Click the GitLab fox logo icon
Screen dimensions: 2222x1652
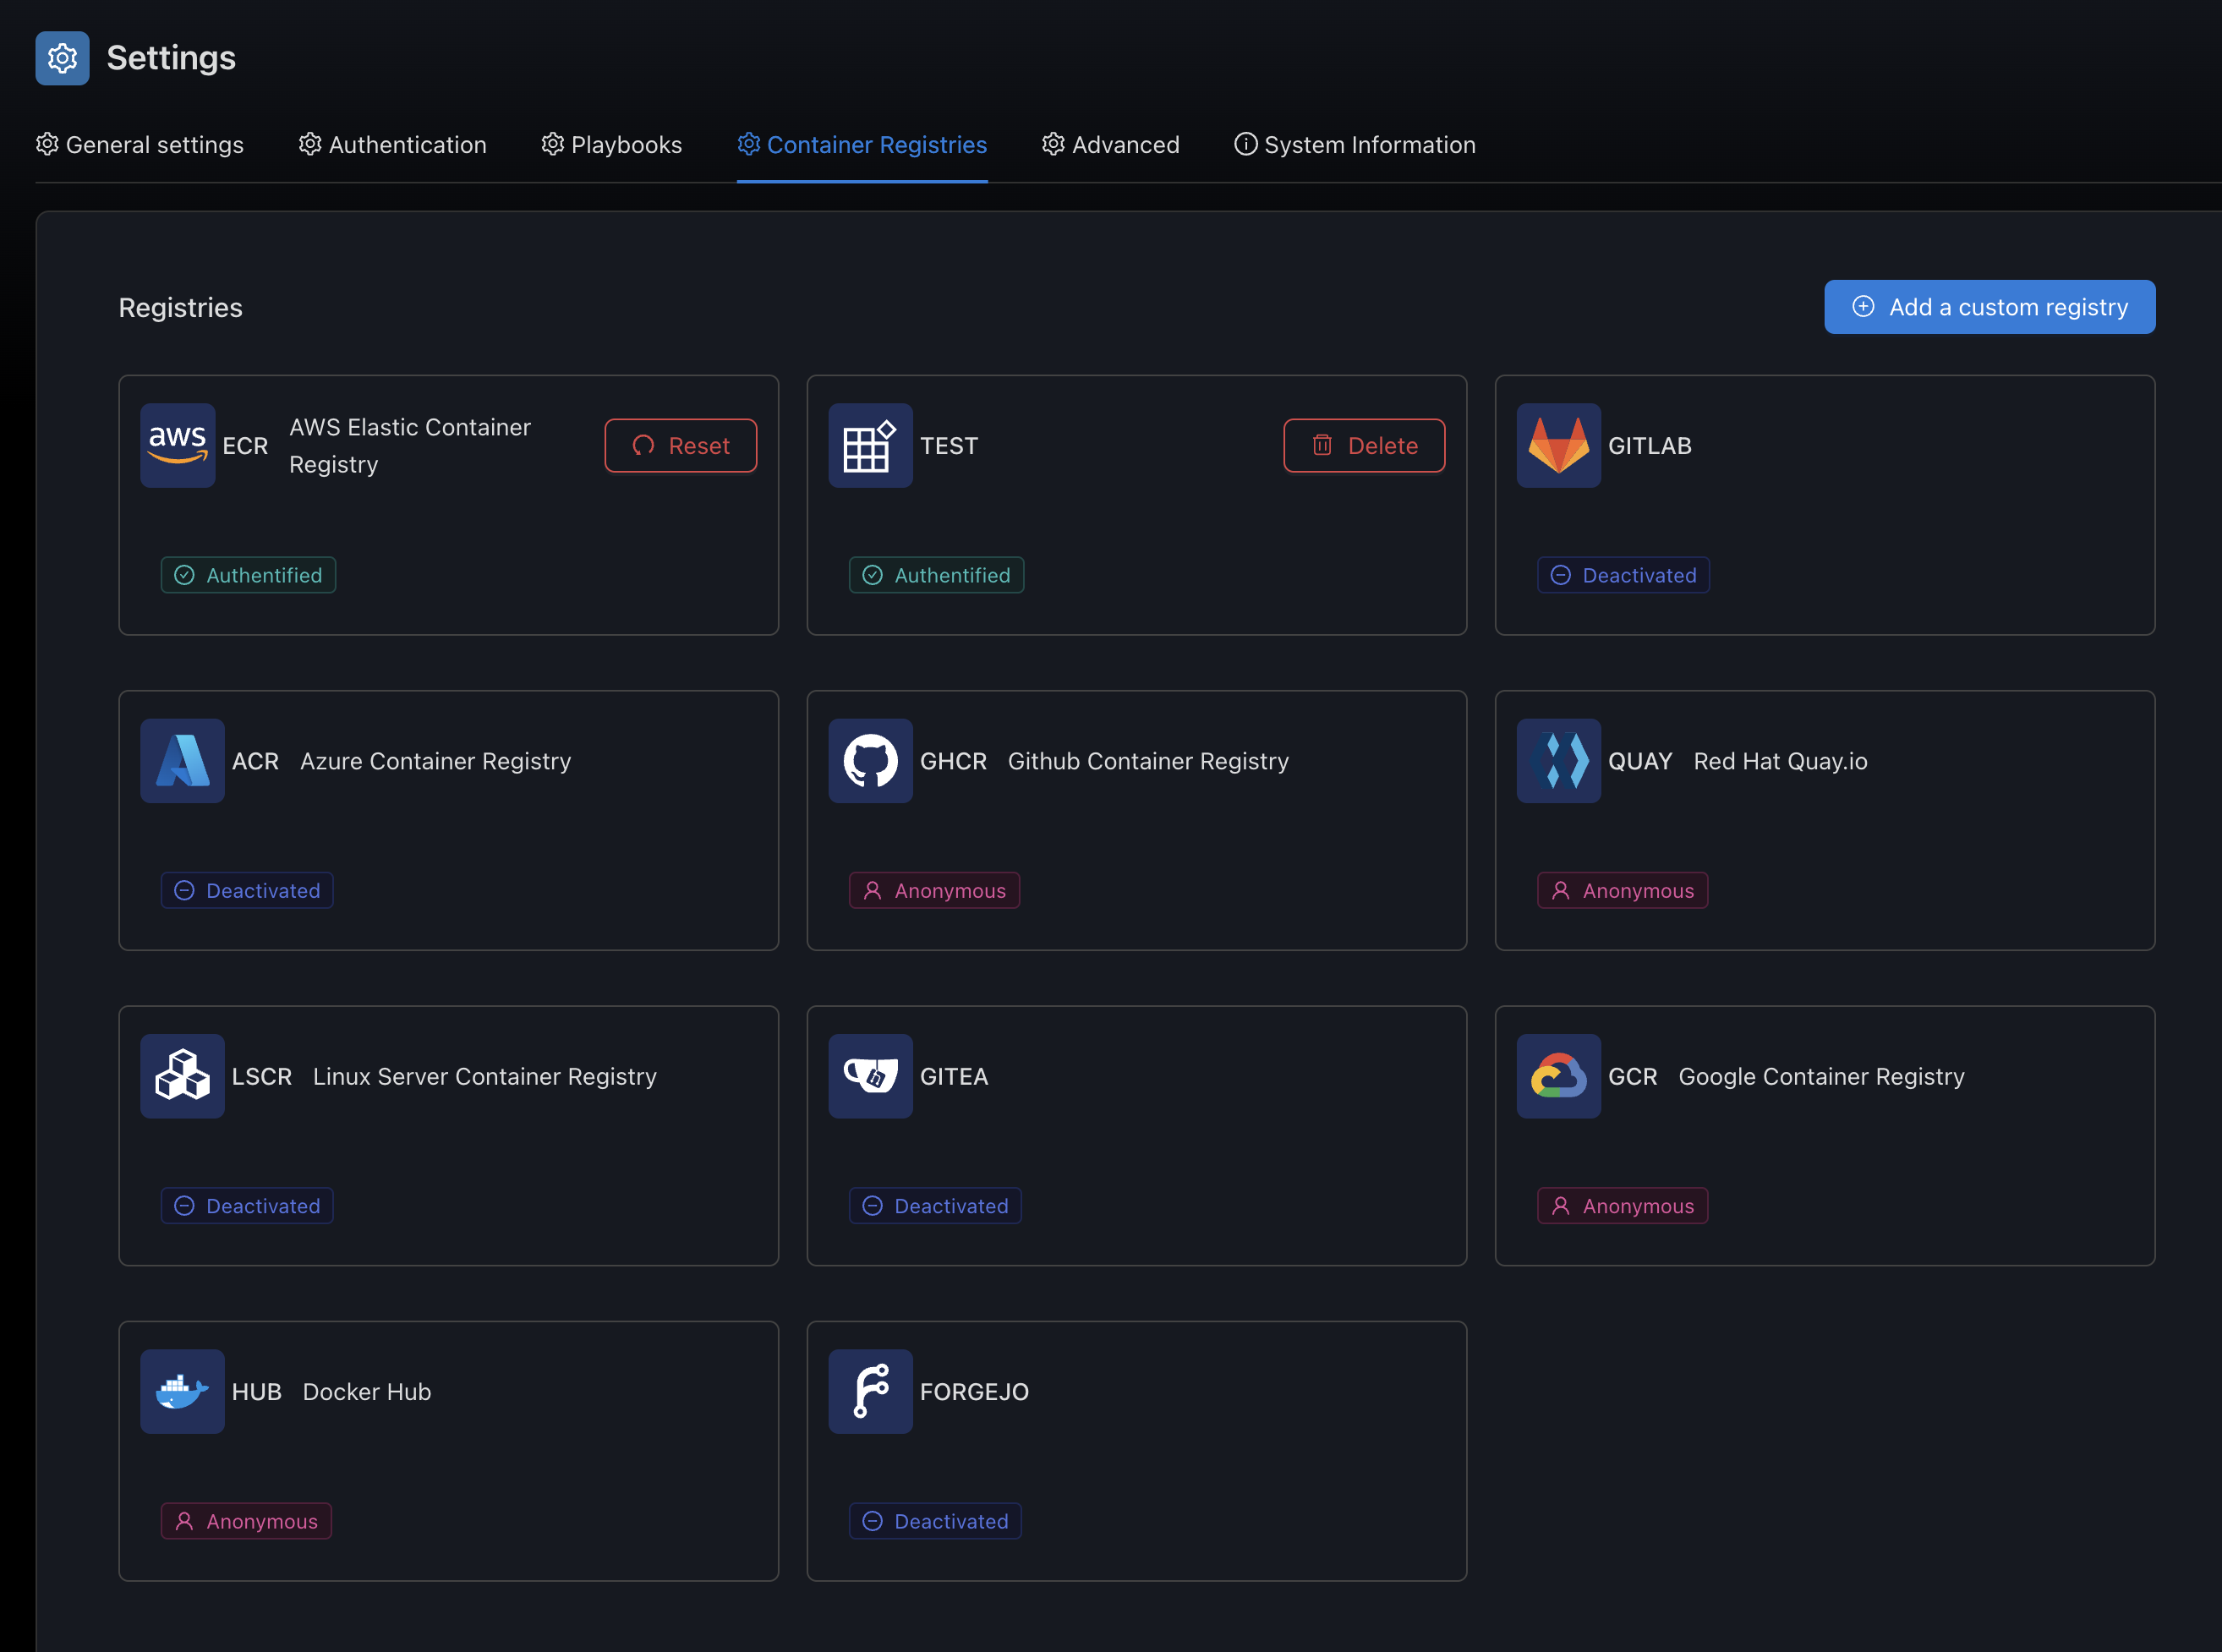(x=1557, y=445)
